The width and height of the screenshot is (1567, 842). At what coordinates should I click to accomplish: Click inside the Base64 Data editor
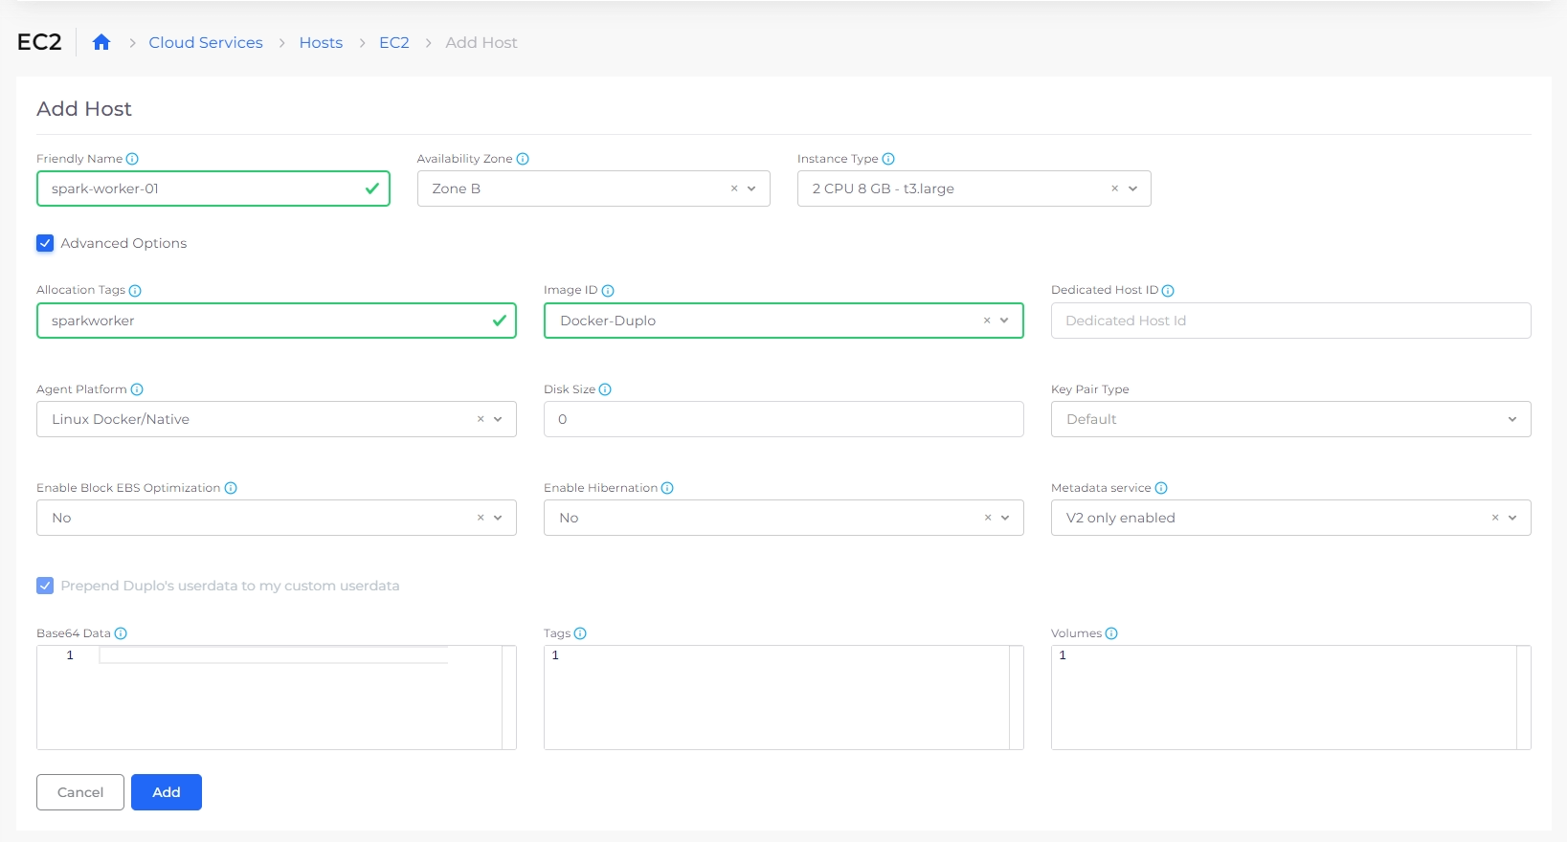click(x=277, y=698)
